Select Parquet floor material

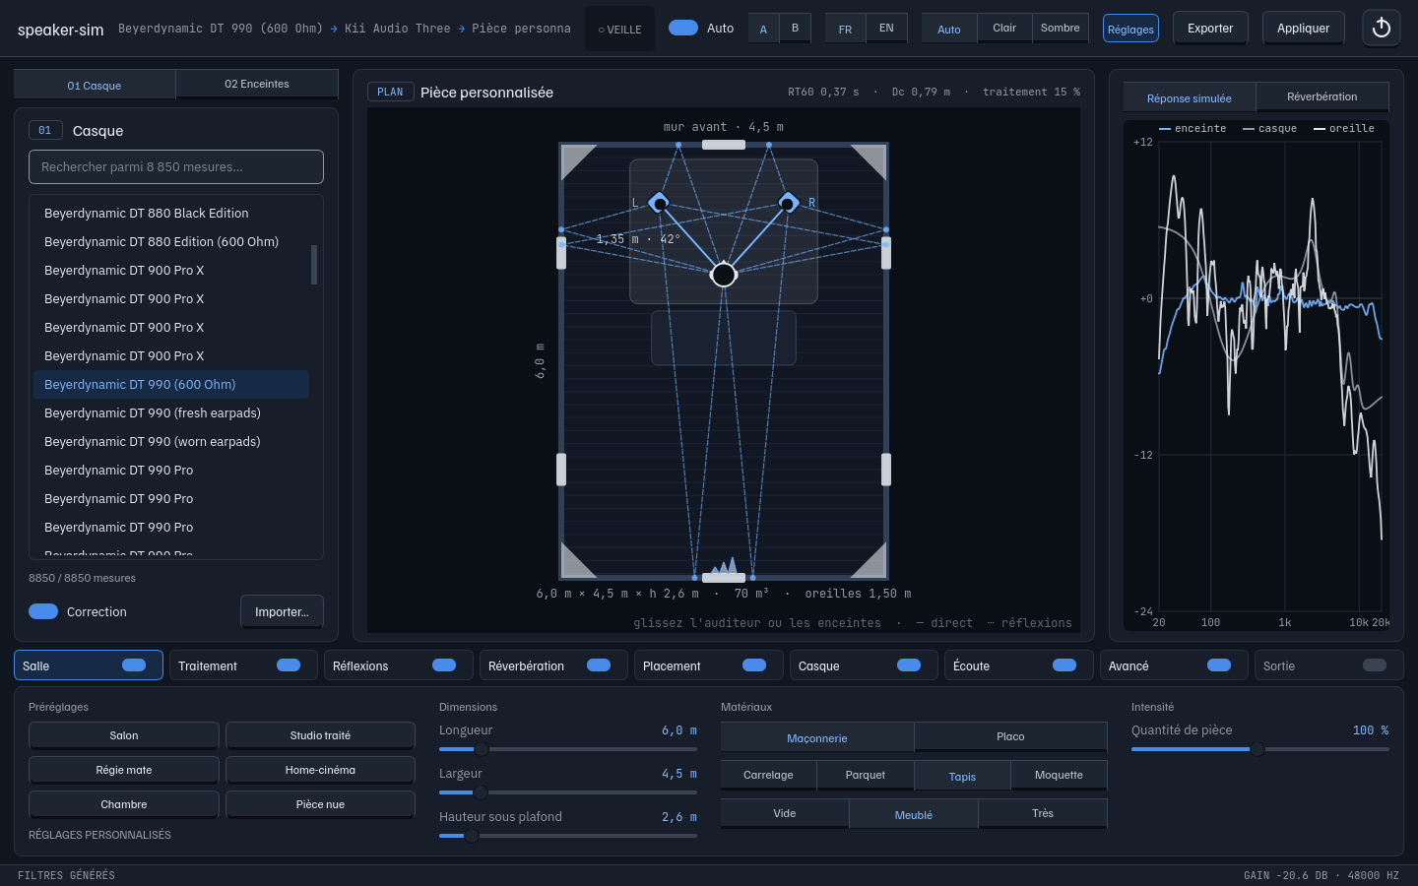[866, 775]
